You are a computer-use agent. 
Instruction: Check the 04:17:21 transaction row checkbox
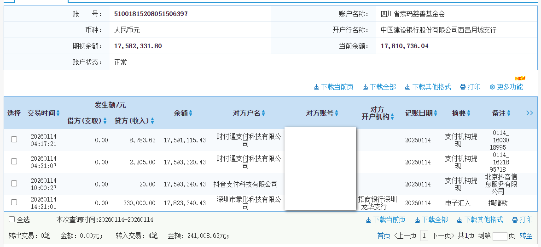point(14,139)
